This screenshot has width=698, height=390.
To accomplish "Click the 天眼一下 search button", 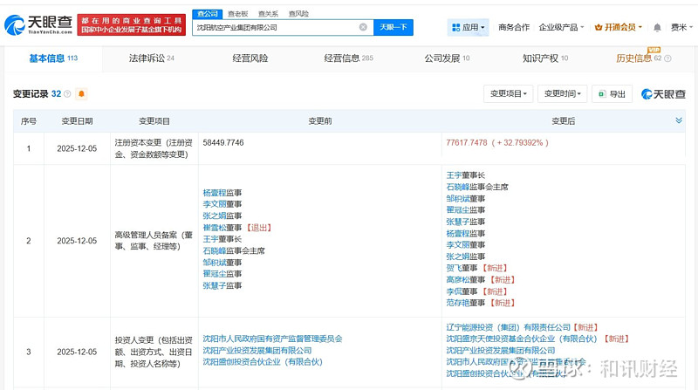I will [393, 27].
